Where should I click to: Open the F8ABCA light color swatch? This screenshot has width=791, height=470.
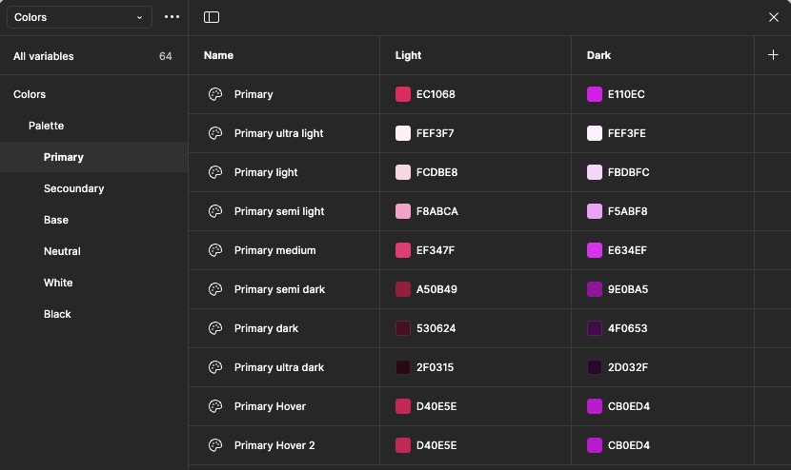click(403, 211)
